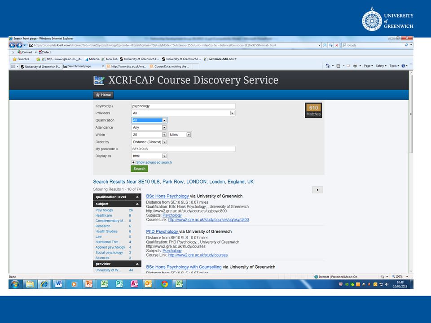
Task: Open the PhD Psychology result link
Action: click(x=162, y=231)
